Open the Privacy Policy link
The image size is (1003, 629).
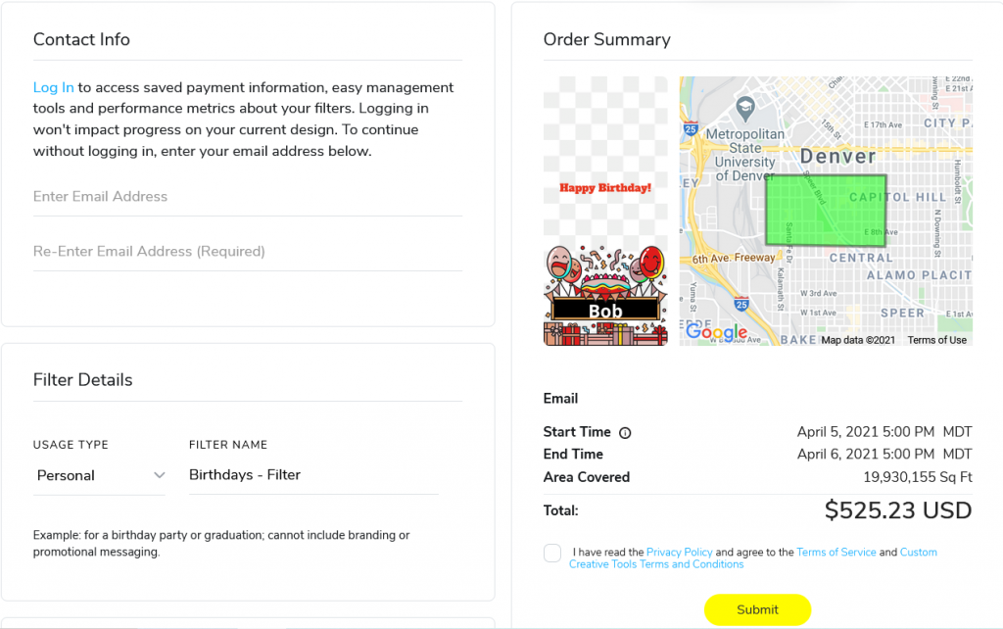pos(679,552)
